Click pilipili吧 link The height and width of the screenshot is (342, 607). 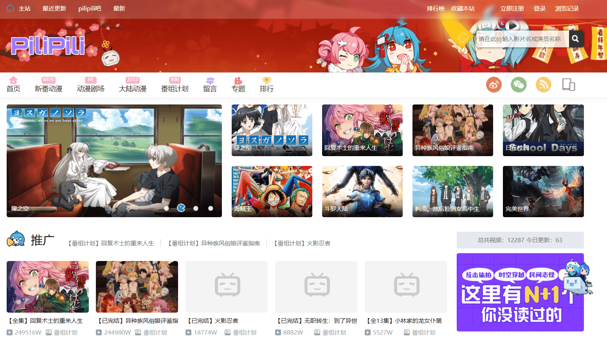pos(90,9)
